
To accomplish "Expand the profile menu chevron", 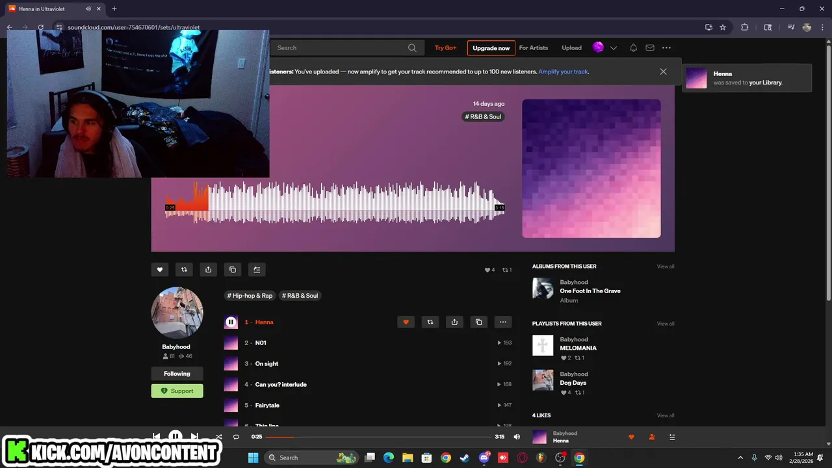I will 613,48.
